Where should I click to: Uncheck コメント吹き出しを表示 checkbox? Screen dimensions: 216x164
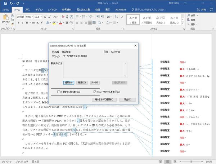[x=95, y=92]
